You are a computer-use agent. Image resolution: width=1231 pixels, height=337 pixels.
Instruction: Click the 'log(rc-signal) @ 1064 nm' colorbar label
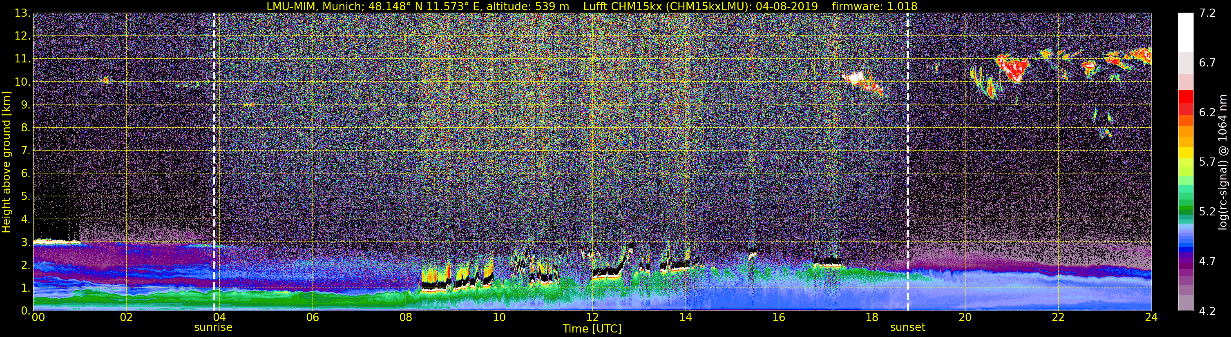[1222, 162]
